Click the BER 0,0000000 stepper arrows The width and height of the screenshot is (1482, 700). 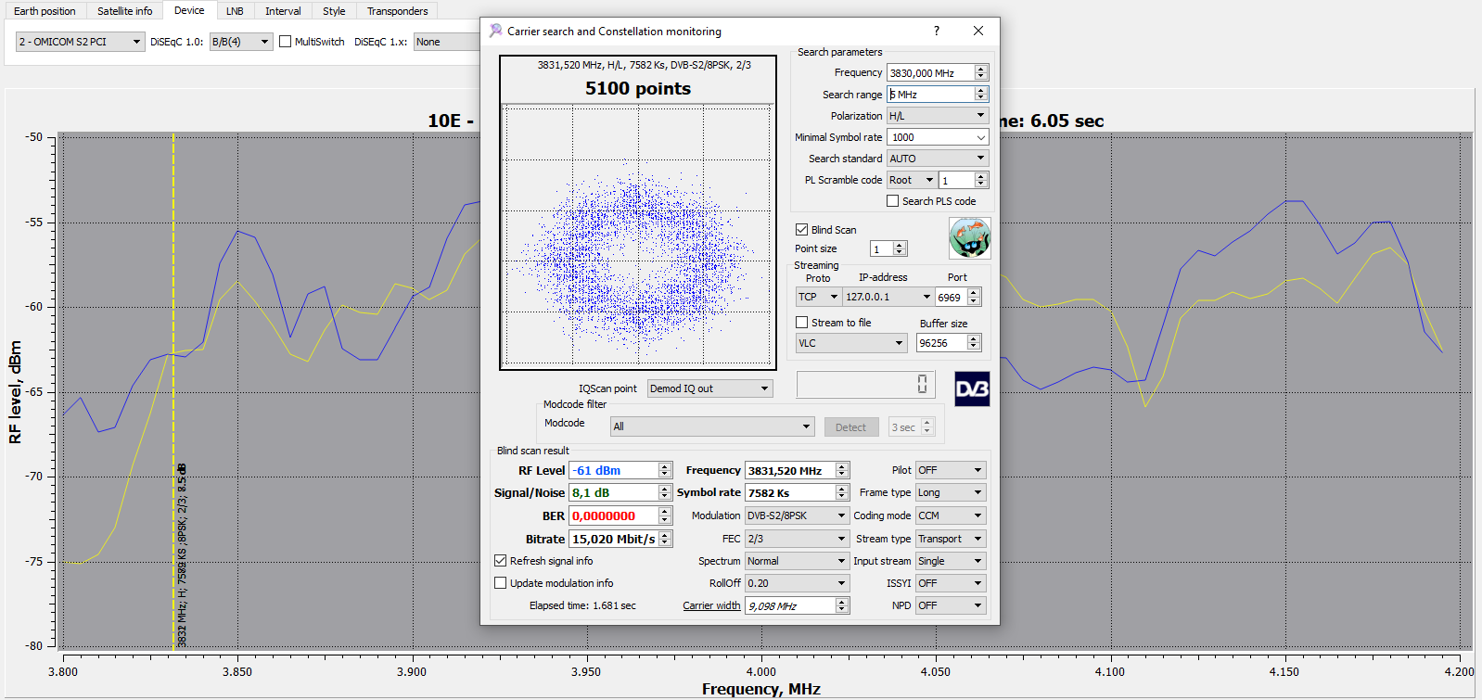[x=665, y=515]
